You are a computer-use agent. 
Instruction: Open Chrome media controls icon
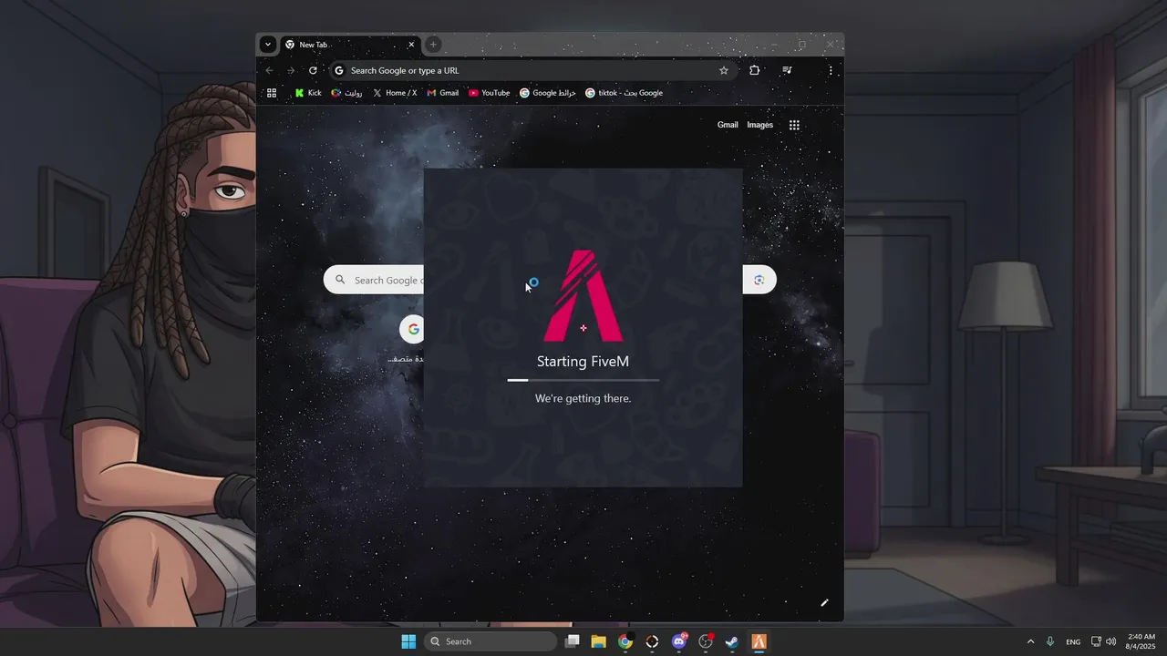coord(787,70)
